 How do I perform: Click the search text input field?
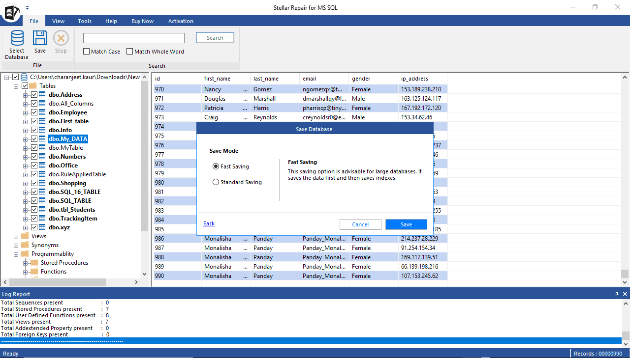pos(134,38)
